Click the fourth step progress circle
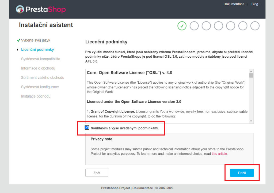This screenshot has height=193, width=274. (218, 26)
